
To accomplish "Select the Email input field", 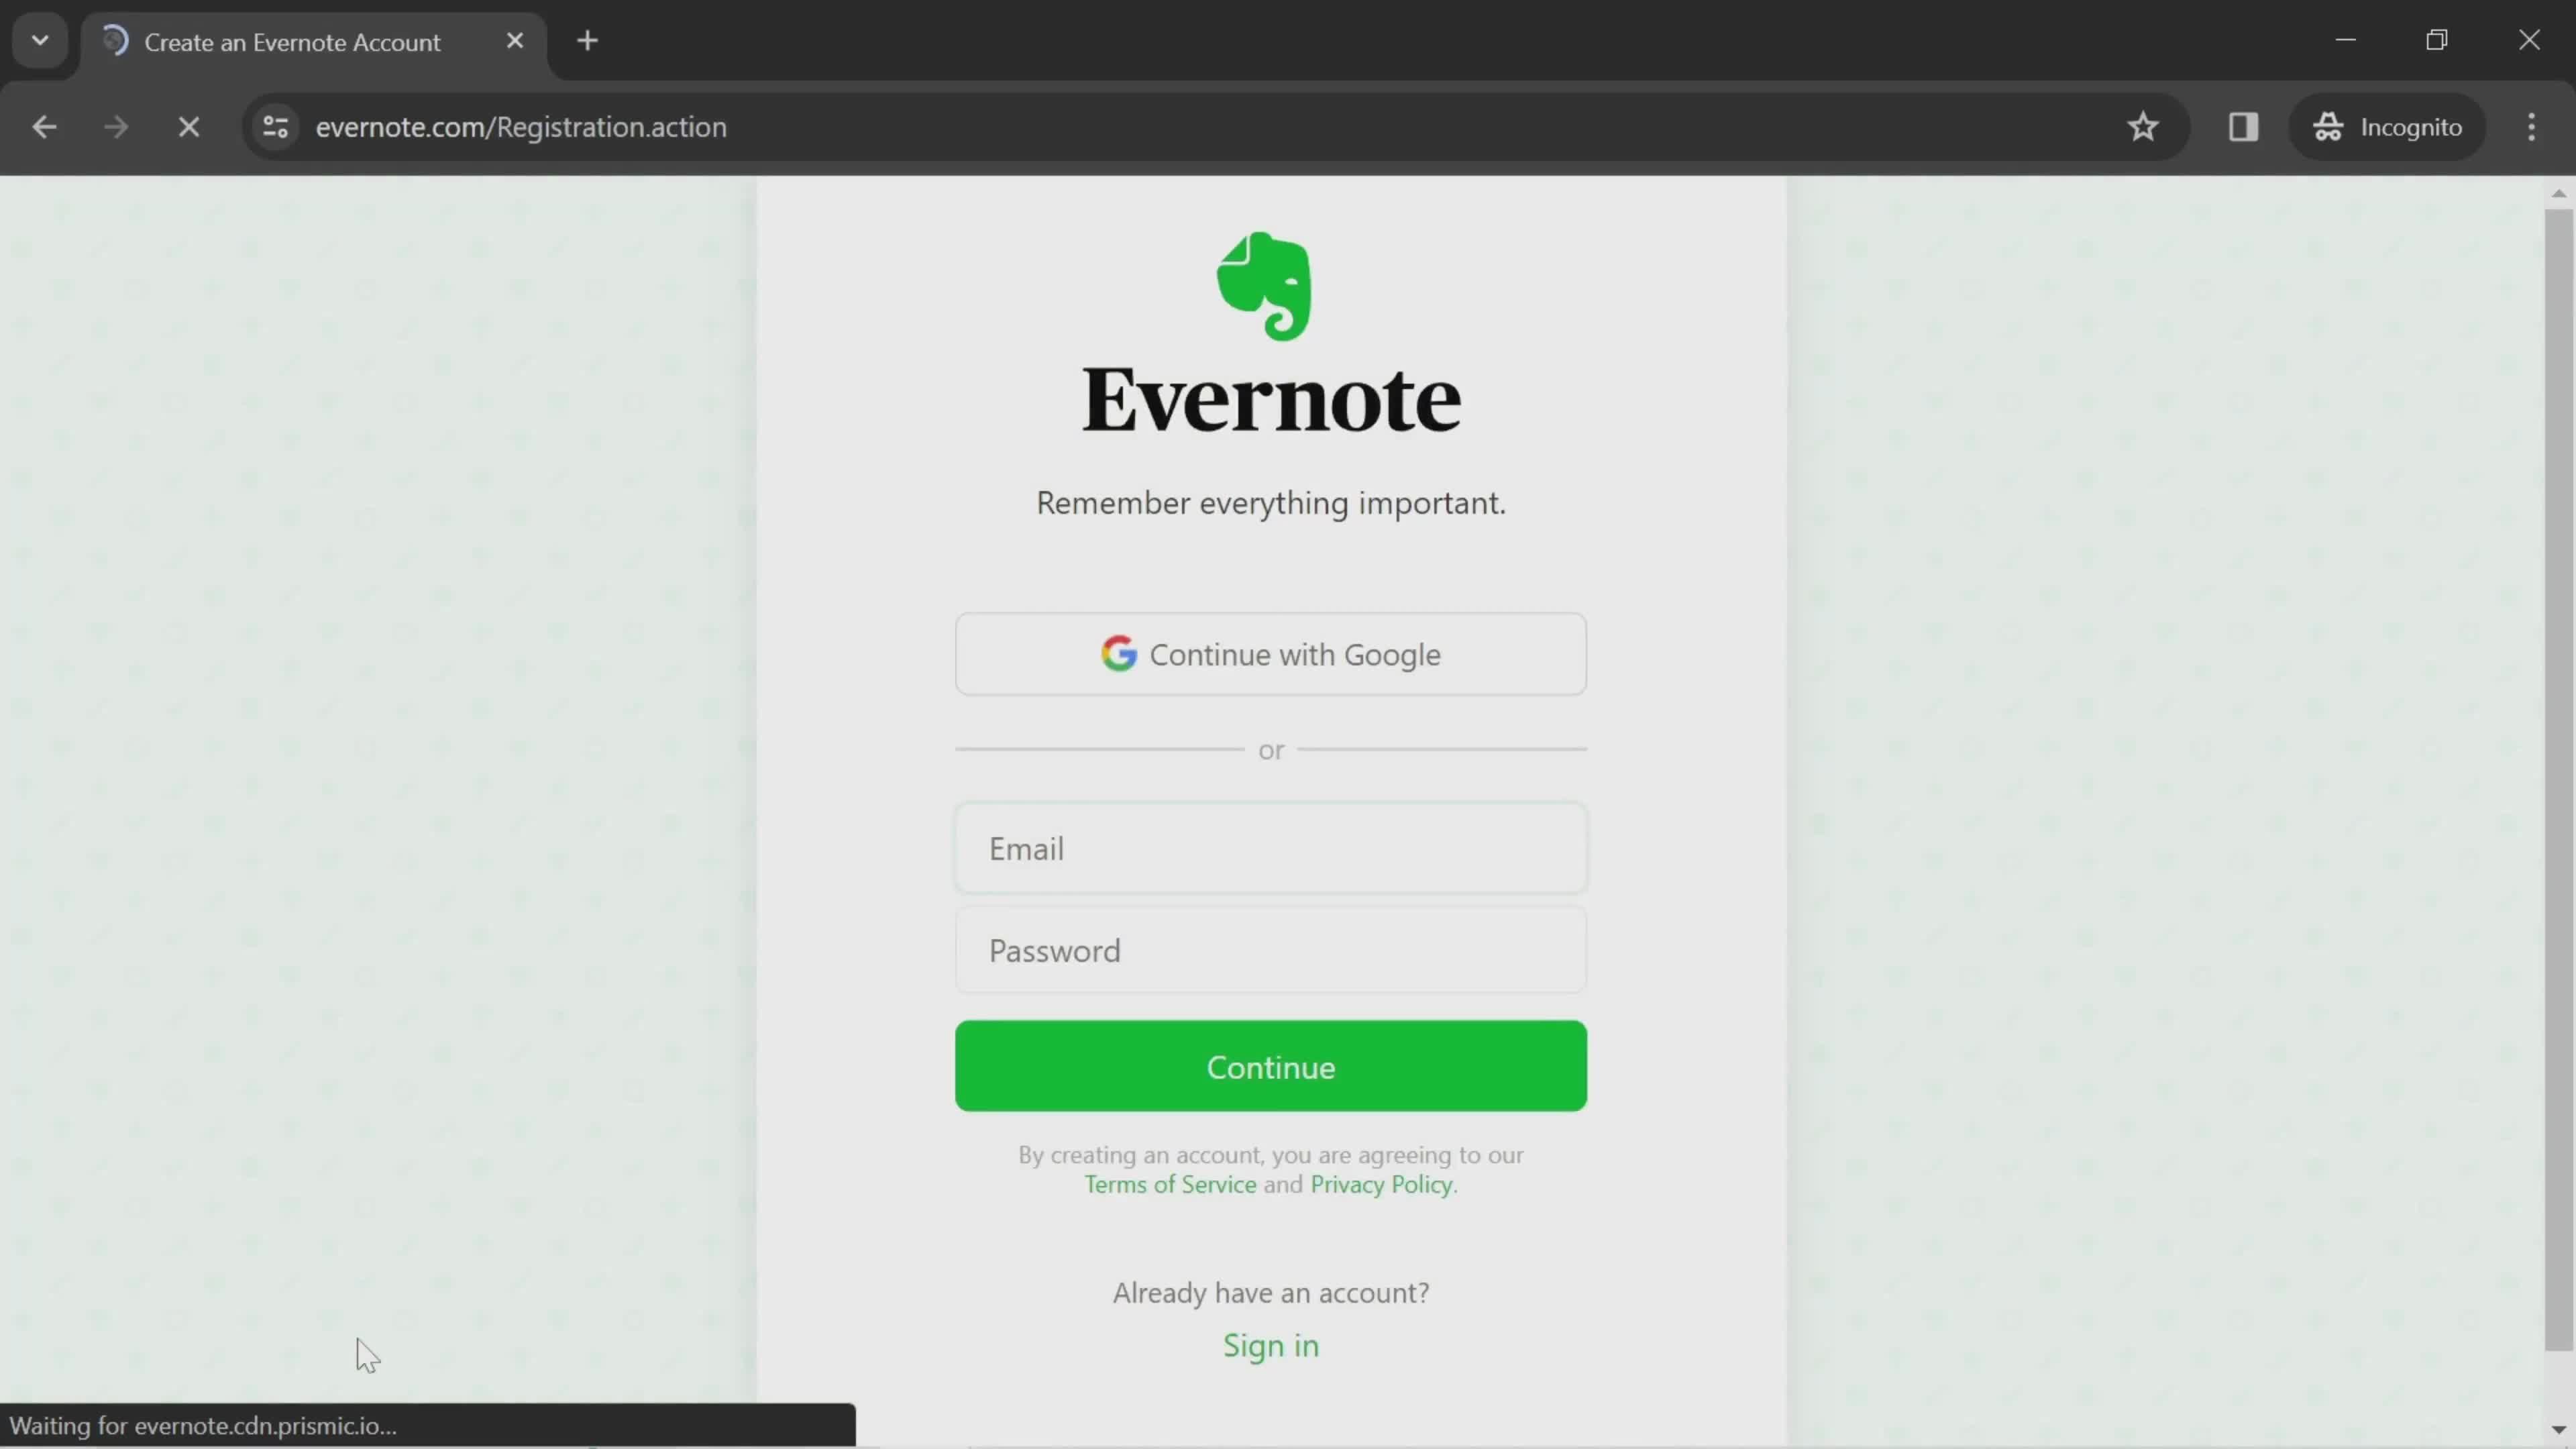I will click(x=1271, y=847).
